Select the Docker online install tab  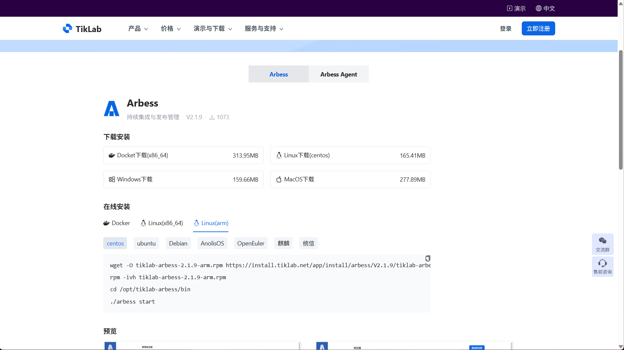tap(117, 223)
